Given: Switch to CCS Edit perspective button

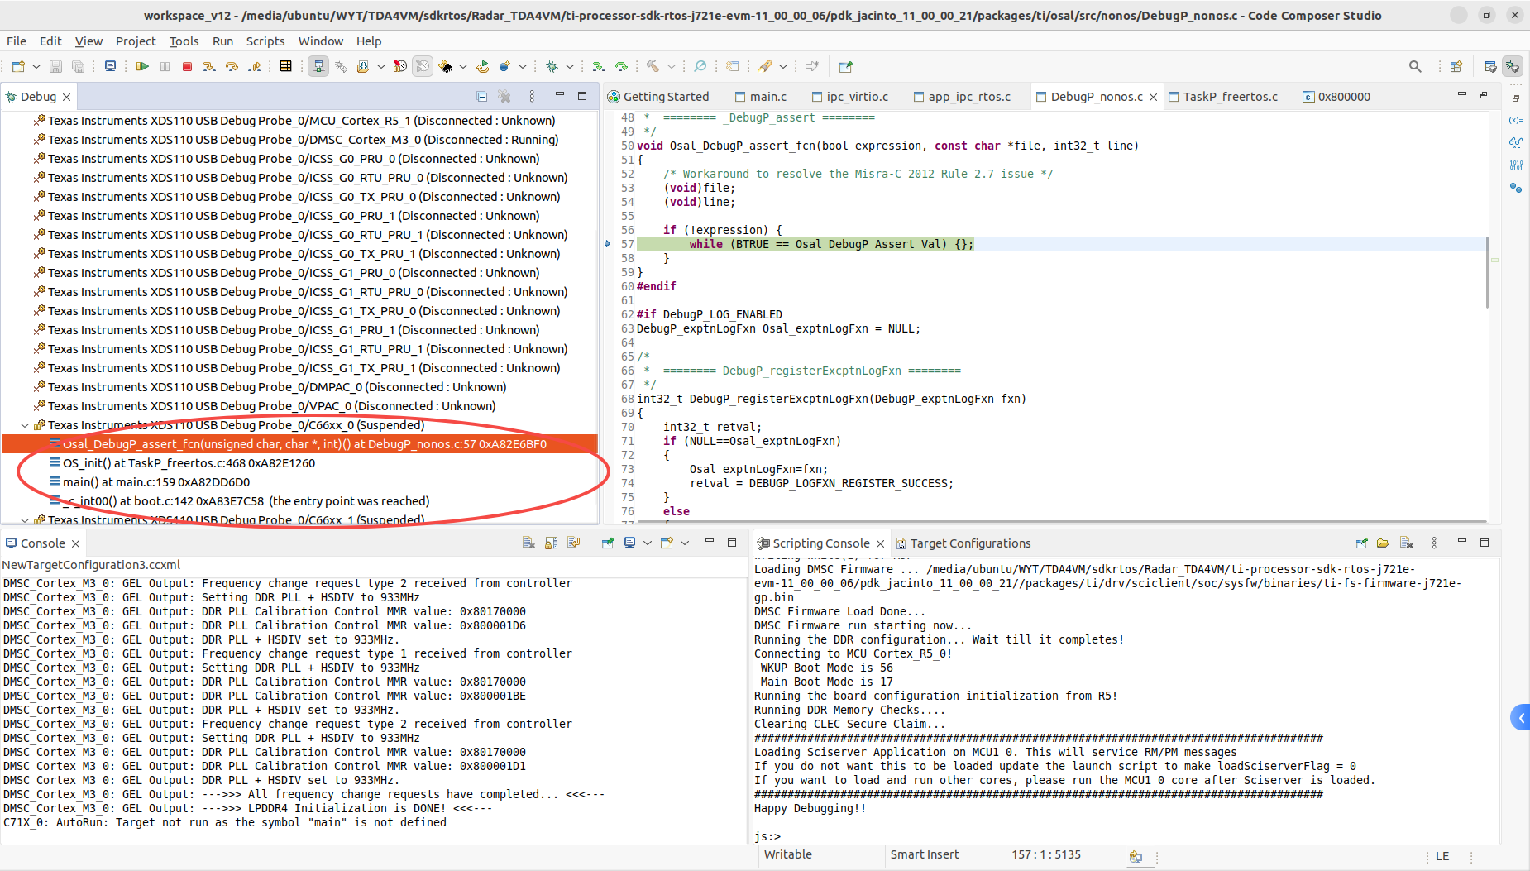Looking at the screenshot, I should (1489, 66).
